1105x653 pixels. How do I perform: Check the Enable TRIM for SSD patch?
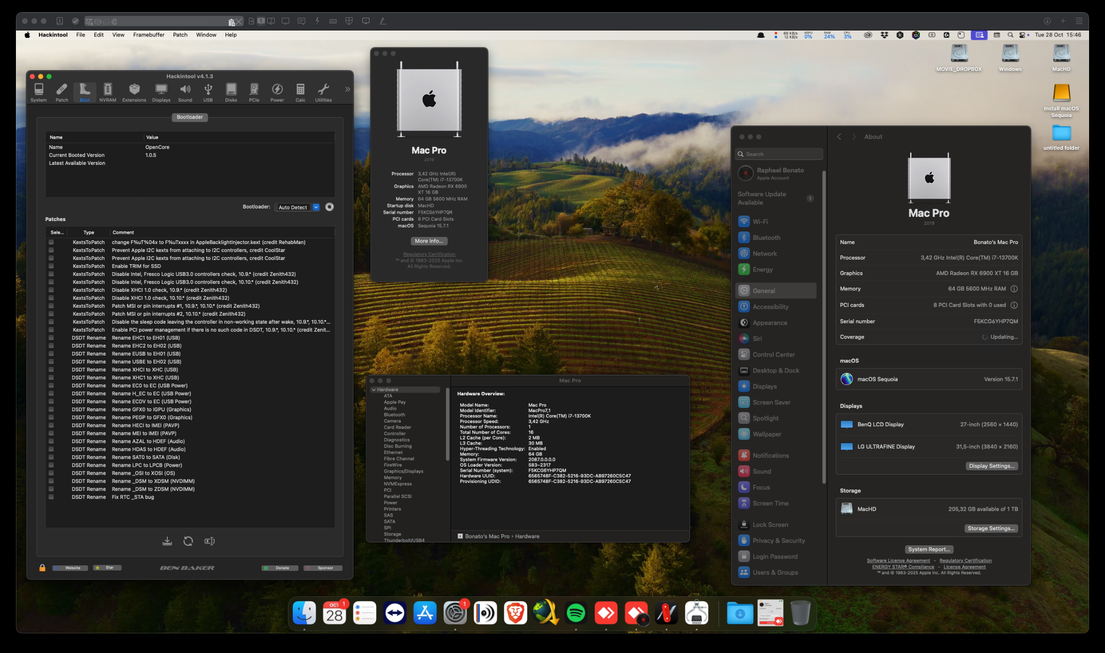click(51, 266)
